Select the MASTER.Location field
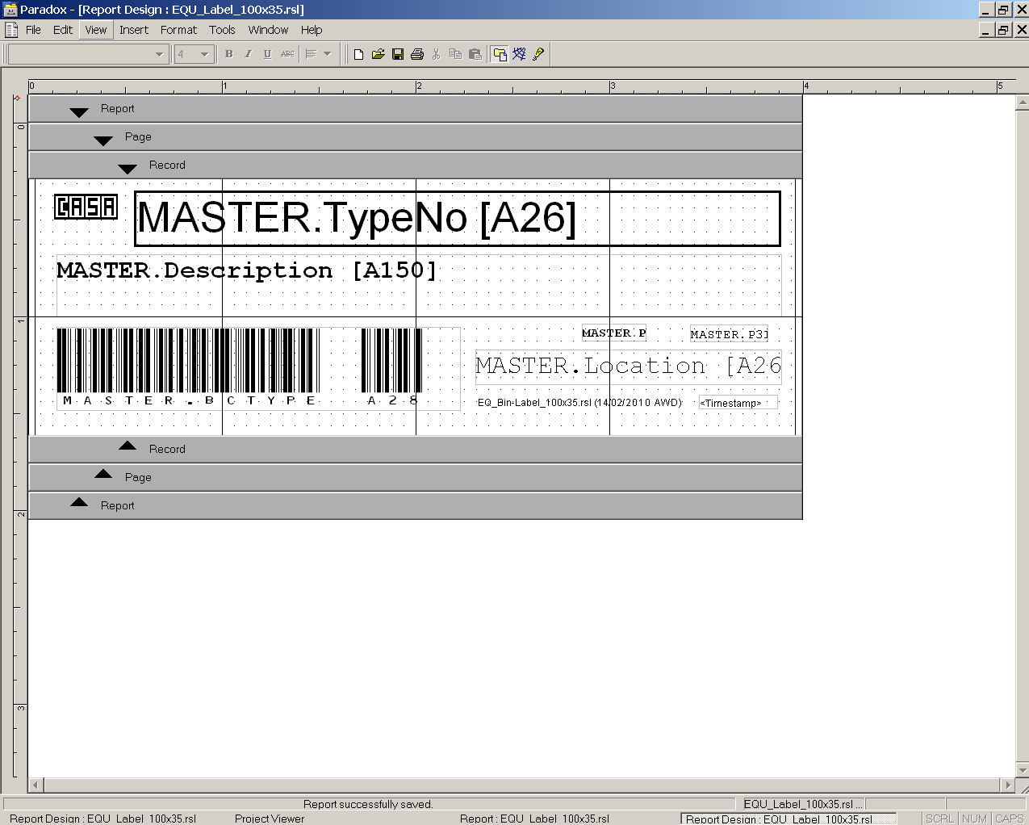 pyautogui.click(x=629, y=366)
